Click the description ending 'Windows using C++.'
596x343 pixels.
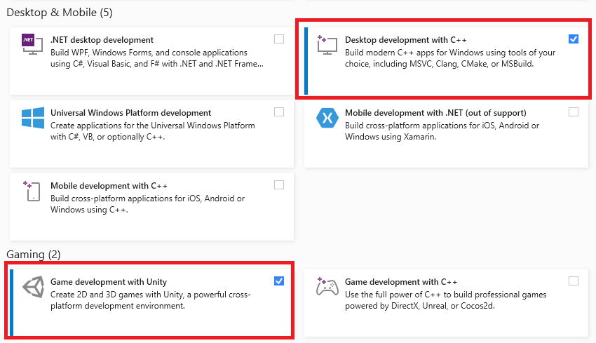[147, 204]
